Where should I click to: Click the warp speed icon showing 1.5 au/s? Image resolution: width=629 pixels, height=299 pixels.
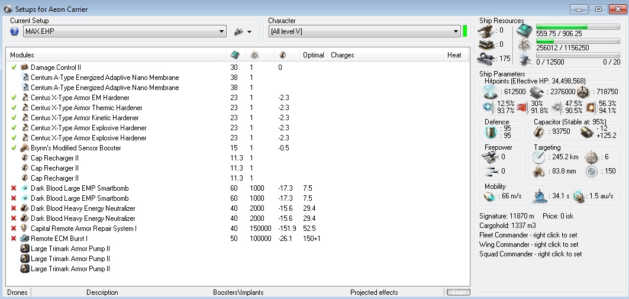click(579, 197)
